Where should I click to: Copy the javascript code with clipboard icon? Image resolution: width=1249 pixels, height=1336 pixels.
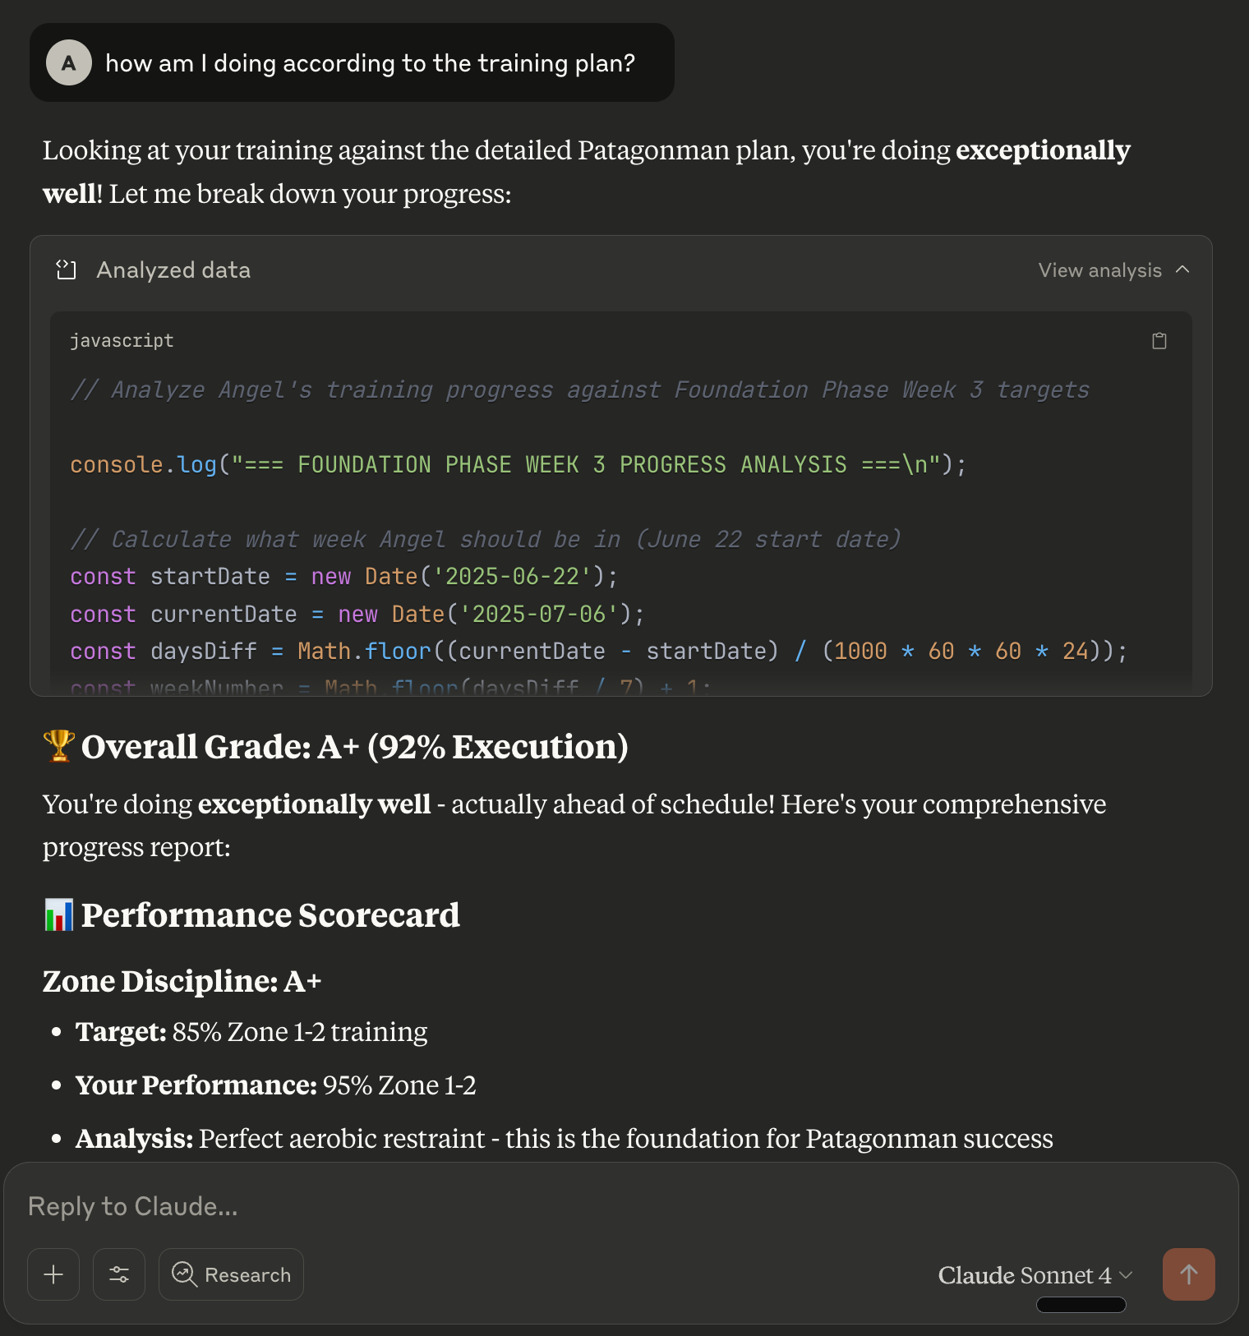tap(1159, 340)
